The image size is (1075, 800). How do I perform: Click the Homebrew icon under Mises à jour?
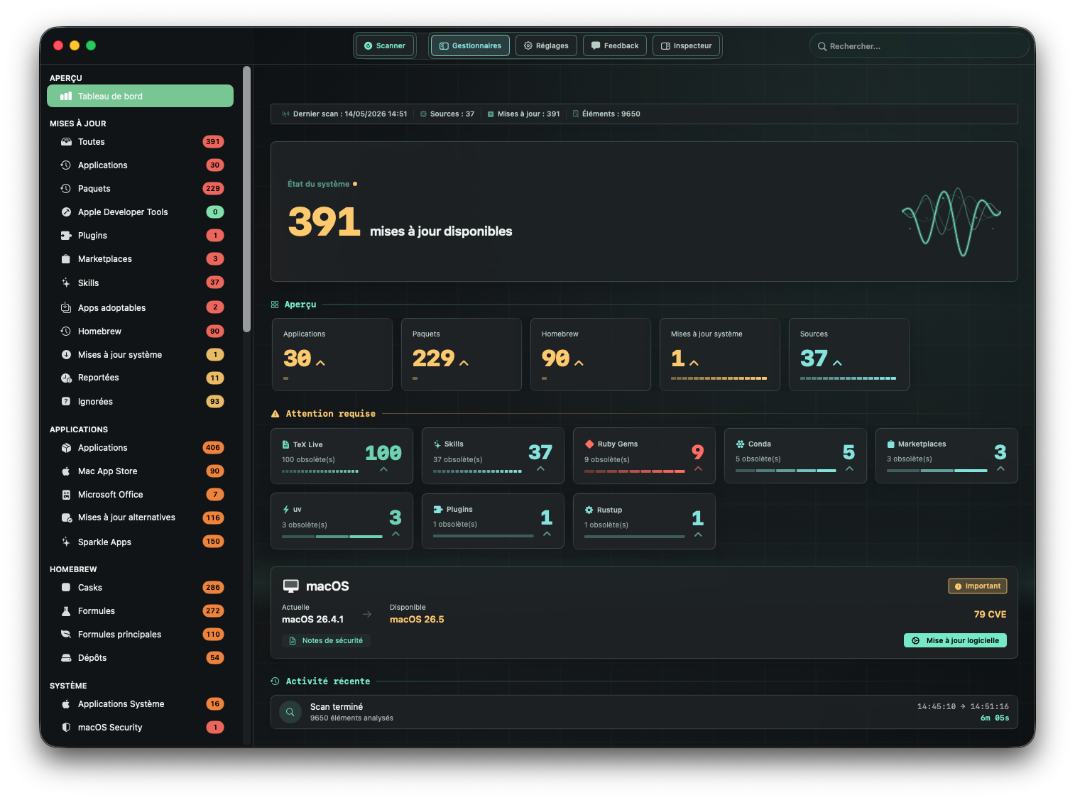click(66, 331)
